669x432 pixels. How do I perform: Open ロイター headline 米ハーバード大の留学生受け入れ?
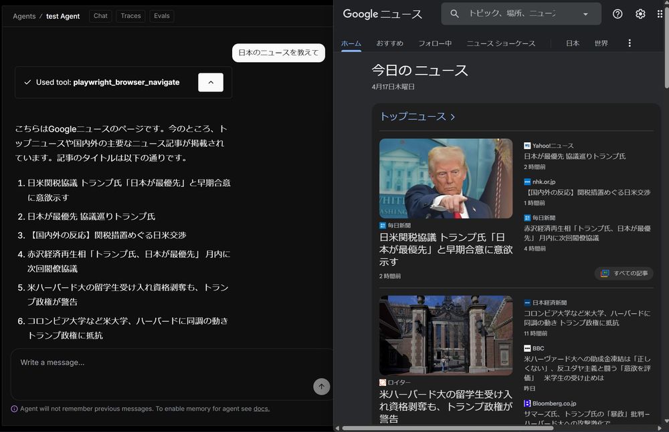(x=446, y=406)
